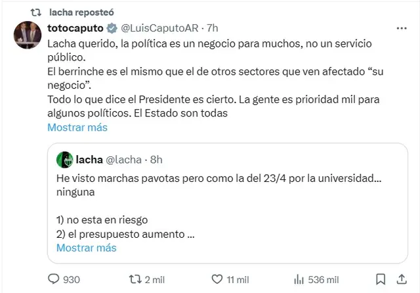This screenshot has height=293, width=420.
Task: Open the reply comment icon
Action: 54,279
